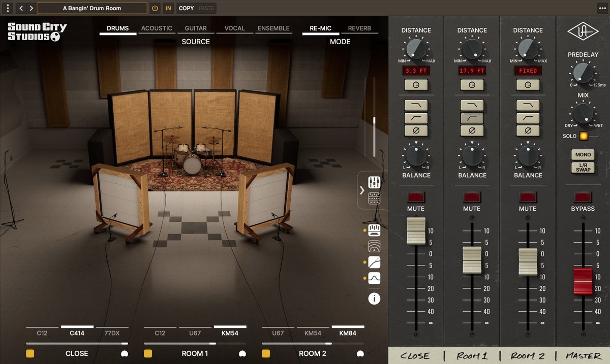Image resolution: width=610 pixels, height=364 pixels.
Task: Select the KM84 mic for Room 2
Action: [348, 333]
